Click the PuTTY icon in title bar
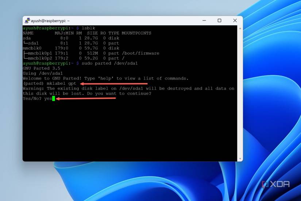 (x=27, y=20)
